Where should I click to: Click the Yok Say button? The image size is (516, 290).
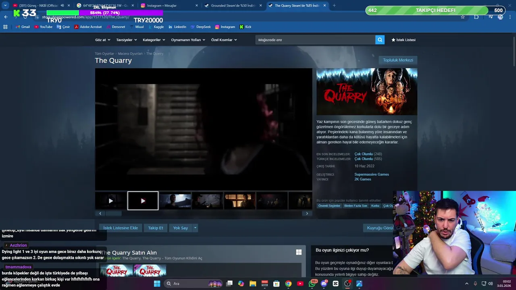click(x=181, y=228)
